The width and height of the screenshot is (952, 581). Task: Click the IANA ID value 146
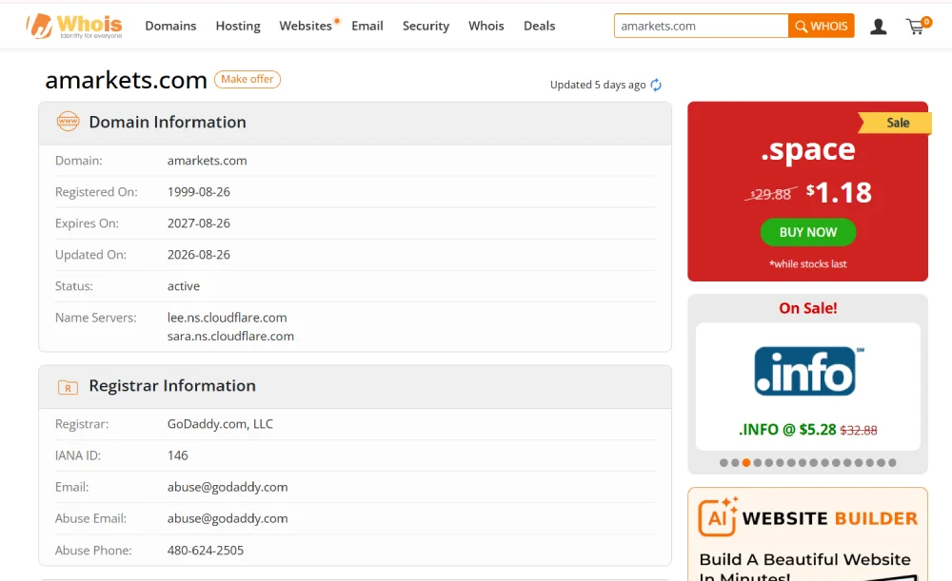coord(178,455)
